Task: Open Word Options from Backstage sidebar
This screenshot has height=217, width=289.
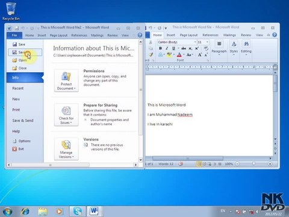Action: click(22, 141)
